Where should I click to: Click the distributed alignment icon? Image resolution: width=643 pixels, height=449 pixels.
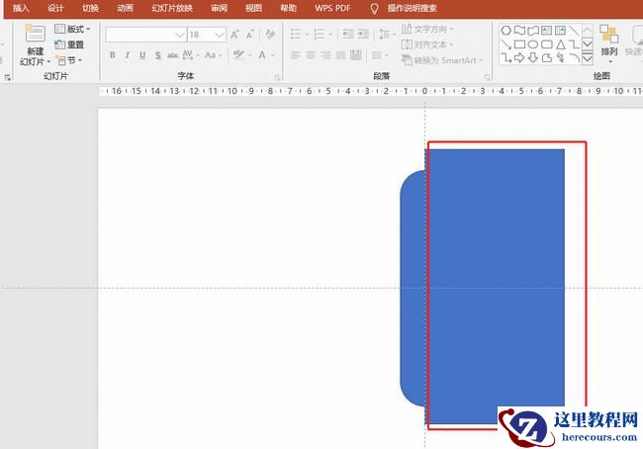356,55
